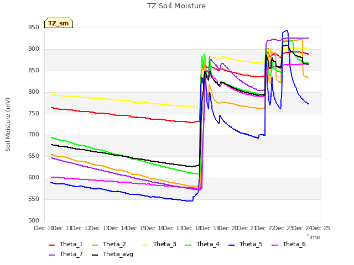
Task: Click the chart title TZ Soil Moisture
Action: 176,6
